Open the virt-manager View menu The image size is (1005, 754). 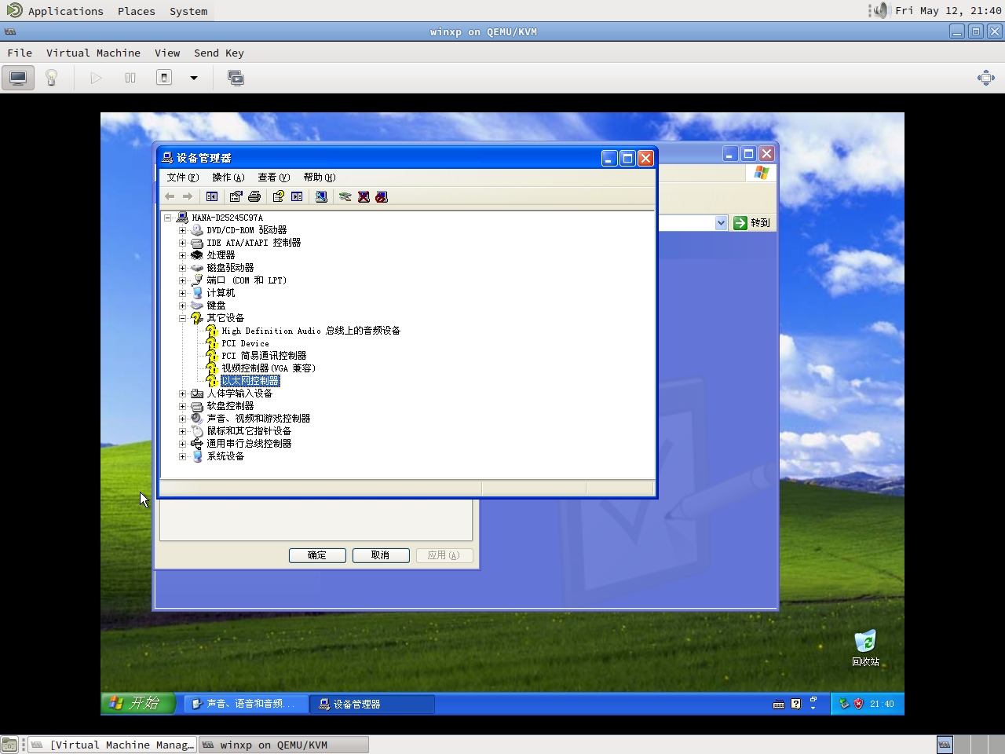pyautogui.click(x=167, y=53)
